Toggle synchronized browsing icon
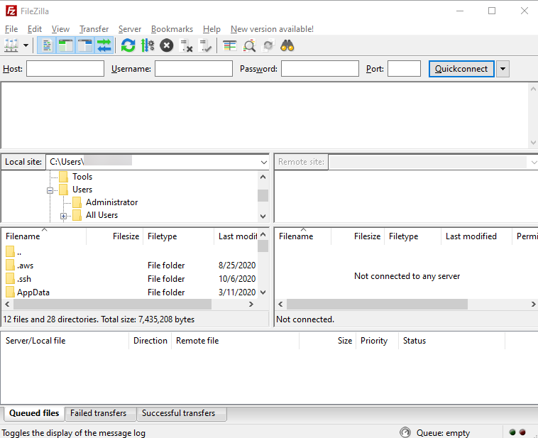This screenshot has height=438, width=538. pyautogui.click(x=268, y=45)
